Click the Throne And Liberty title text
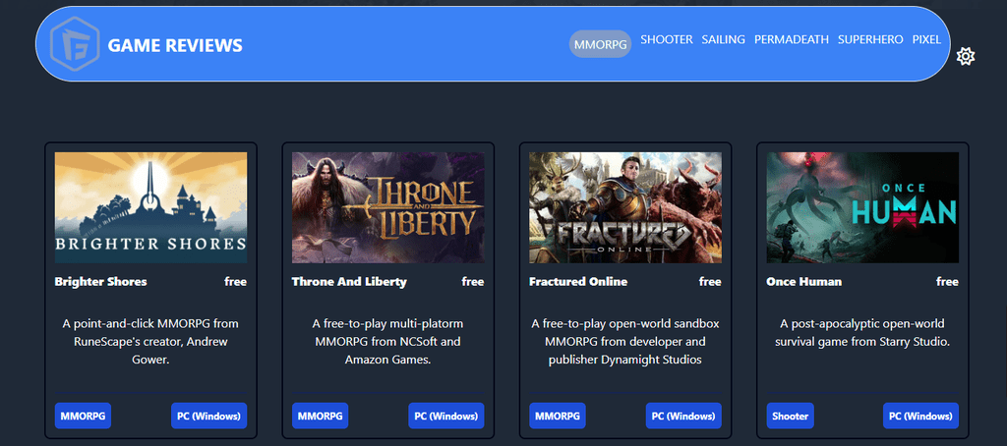Screen dimensions: 1007x446 click(349, 282)
